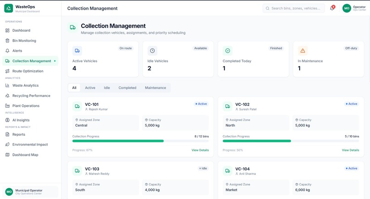This screenshot has width=370, height=199.
Task: Click the Off-duty tag
Action: [x=351, y=48]
